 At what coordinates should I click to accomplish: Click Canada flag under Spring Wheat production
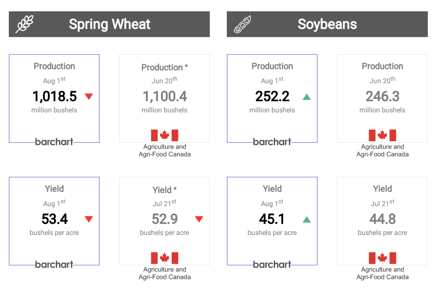pos(165,135)
